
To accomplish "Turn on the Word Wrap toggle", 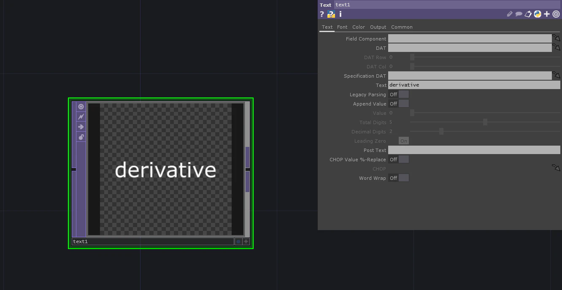I will click(399, 178).
